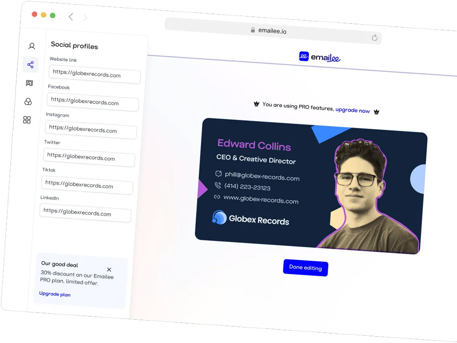Image resolution: width=457 pixels, height=343 pixels.
Task: Select the social share icon in sidebar
Action: 30,64
